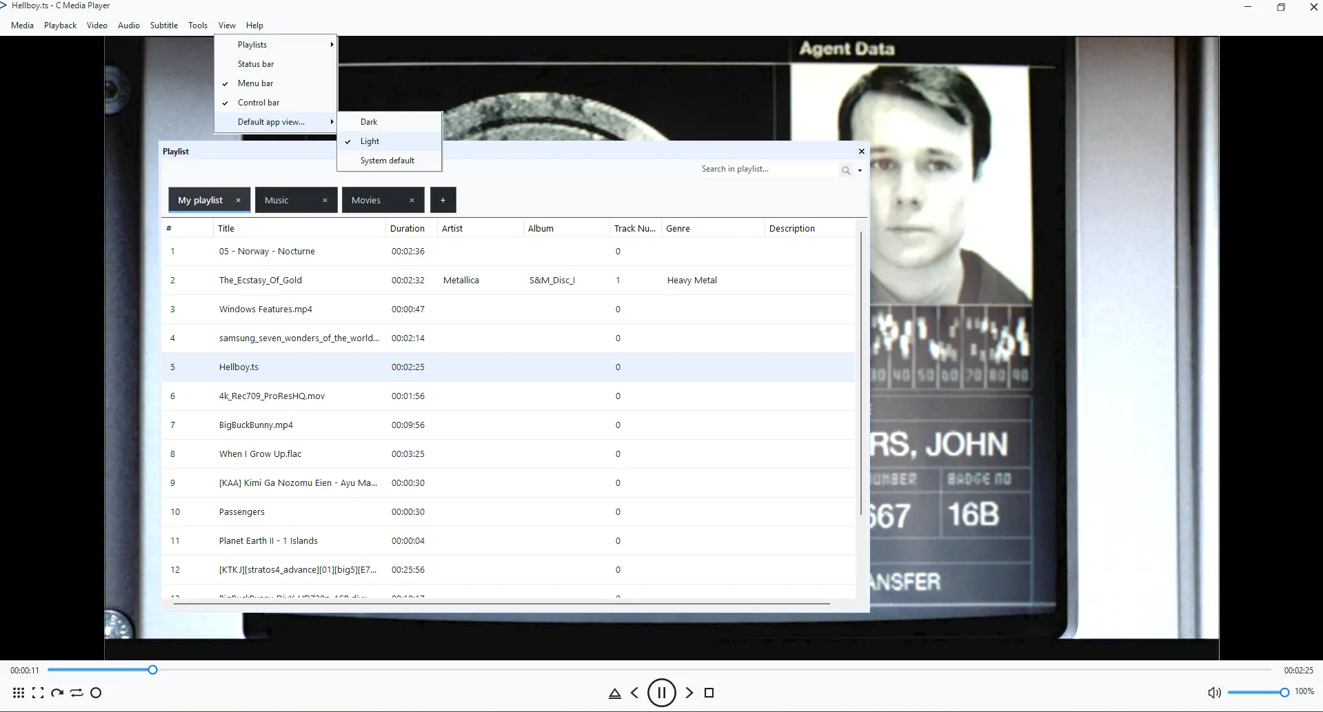Toggle Status bar visibility
1323x712 pixels.
(x=276, y=64)
